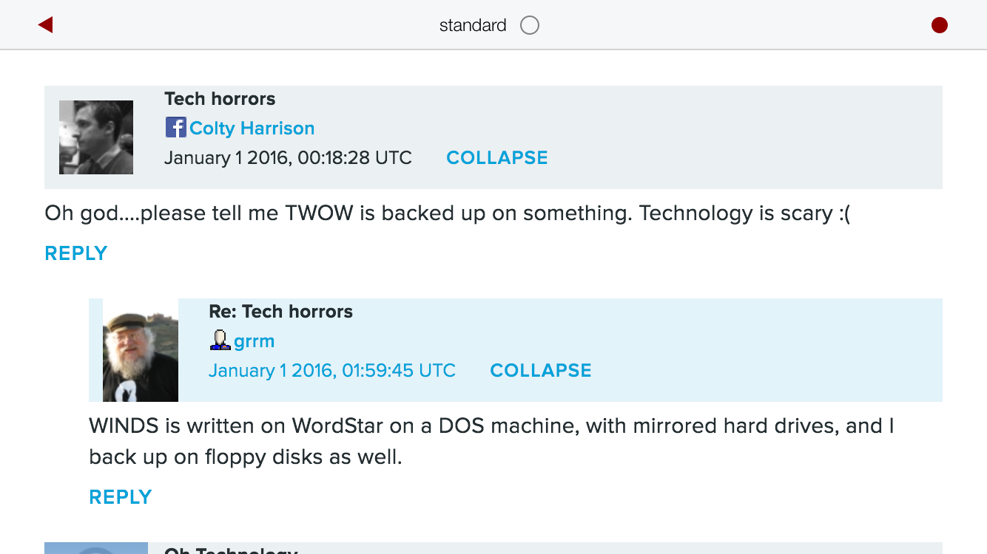
Task: Click the user icon beside grrm
Action: pos(220,341)
